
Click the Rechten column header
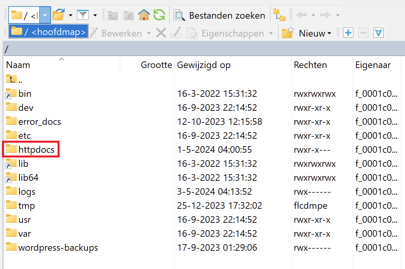[x=310, y=65]
